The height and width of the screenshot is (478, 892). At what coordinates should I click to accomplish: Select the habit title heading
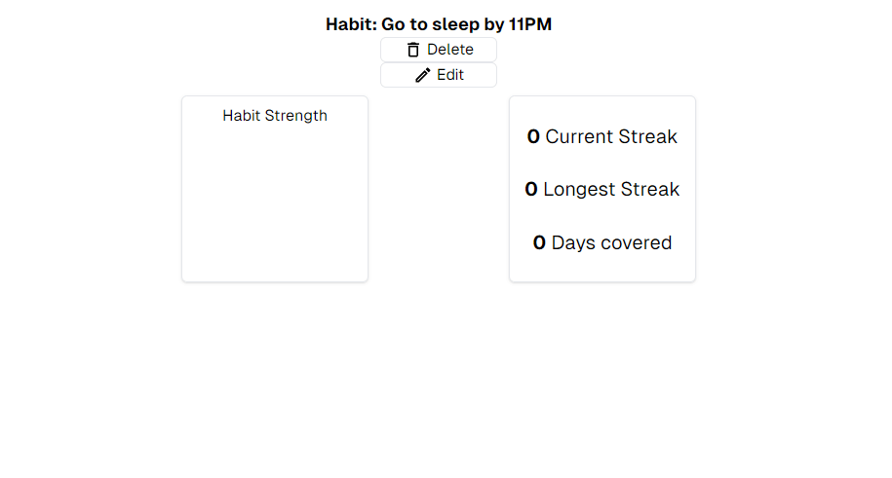[x=439, y=24]
